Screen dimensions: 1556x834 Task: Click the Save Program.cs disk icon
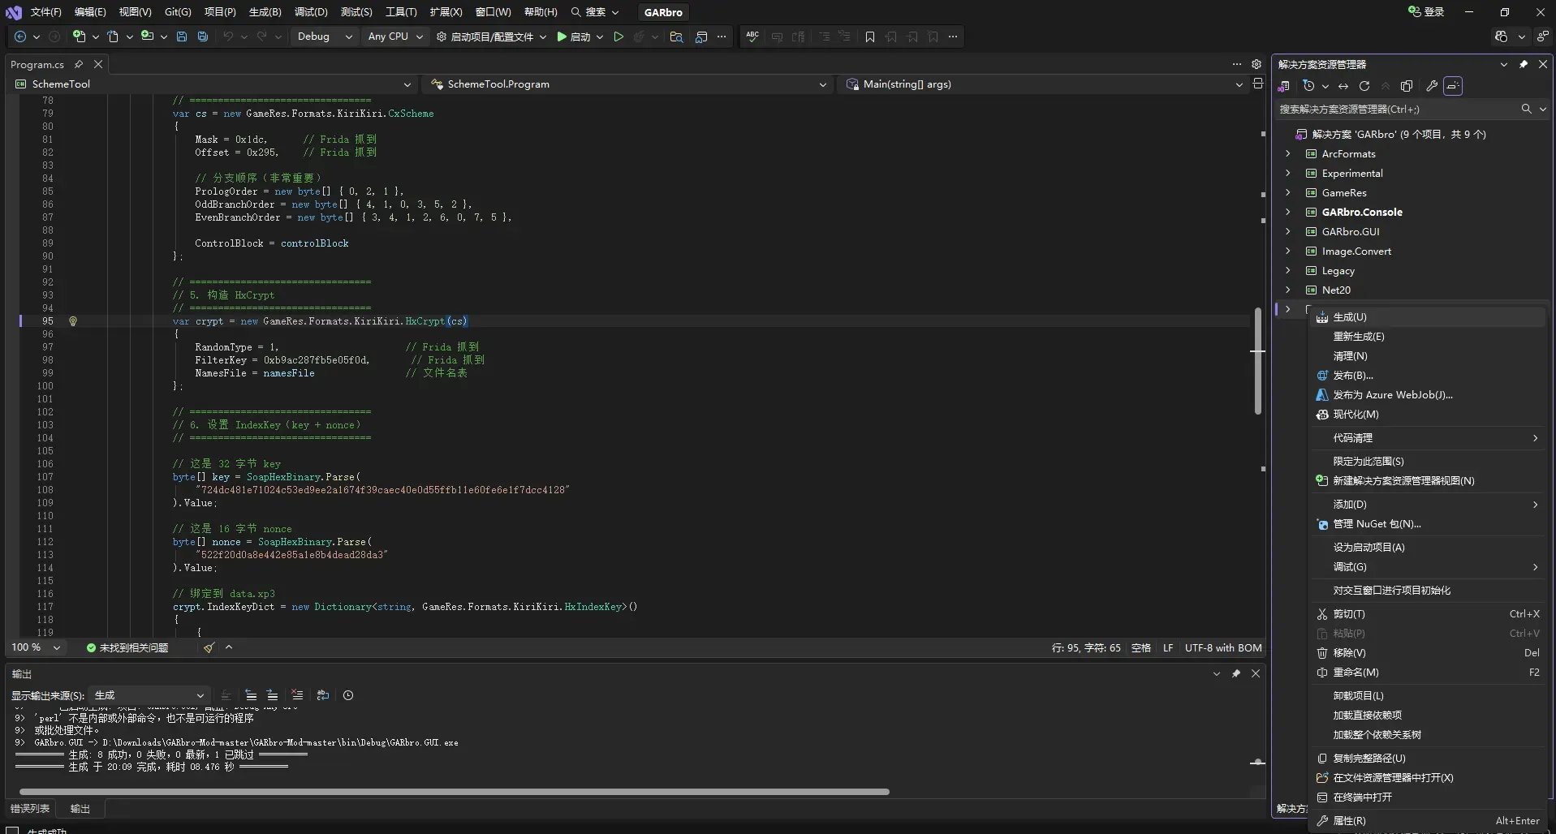(182, 37)
